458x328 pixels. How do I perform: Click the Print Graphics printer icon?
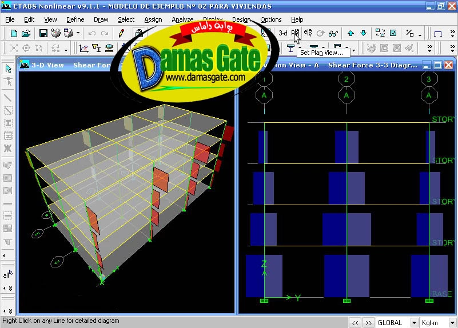[55, 33]
